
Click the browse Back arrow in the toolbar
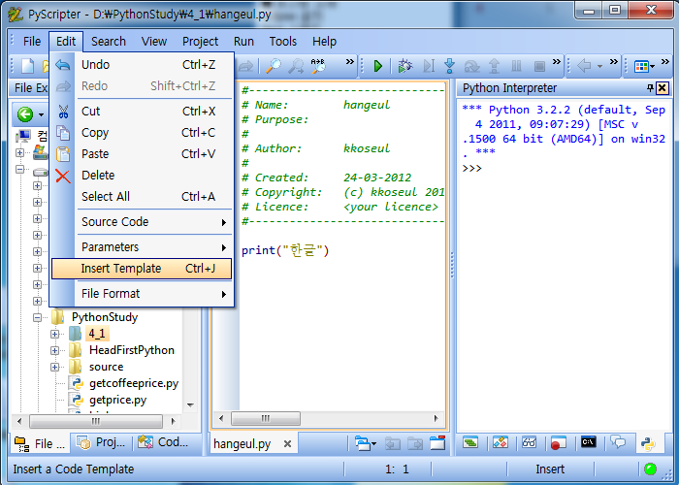[585, 66]
